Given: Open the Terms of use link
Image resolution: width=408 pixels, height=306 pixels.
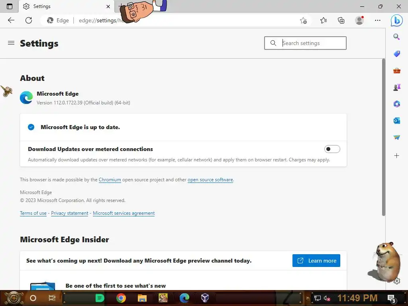Looking at the screenshot, I should (33, 213).
